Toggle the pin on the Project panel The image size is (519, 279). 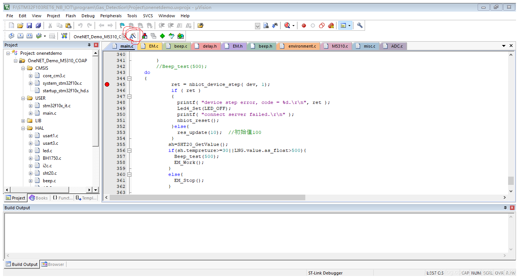[x=89, y=45]
